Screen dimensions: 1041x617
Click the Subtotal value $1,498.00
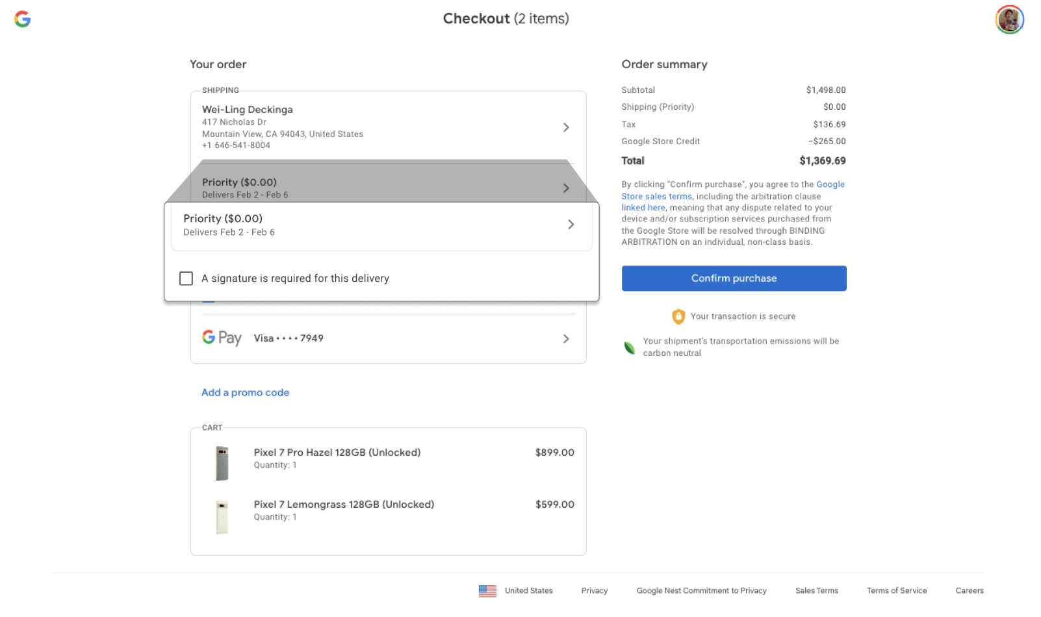coord(826,90)
